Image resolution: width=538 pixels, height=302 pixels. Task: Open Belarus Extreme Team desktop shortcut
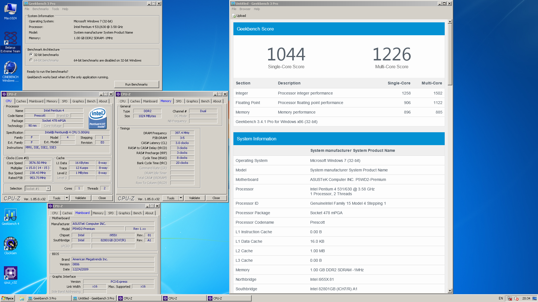[x=10, y=42]
